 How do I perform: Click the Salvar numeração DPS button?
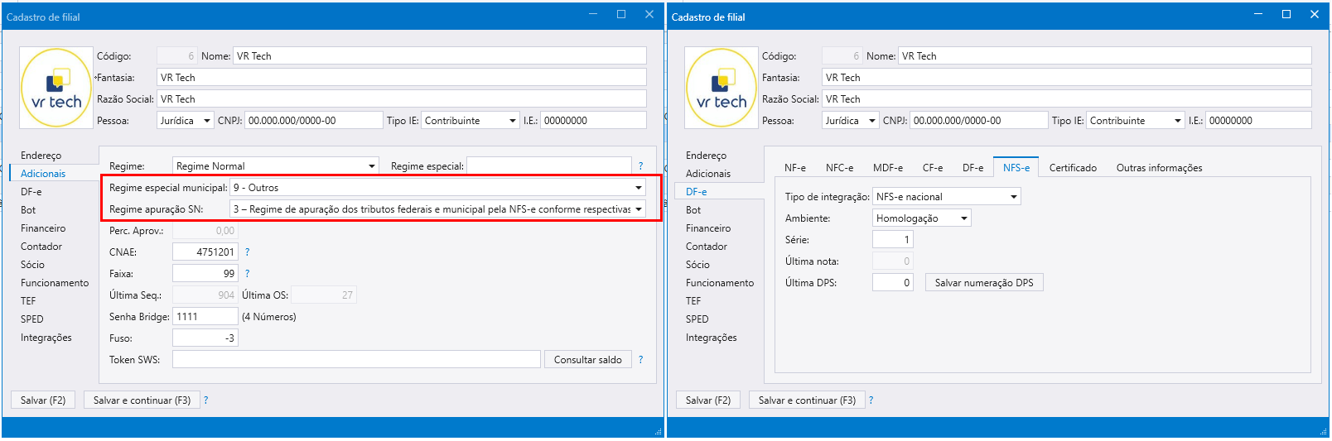[983, 283]
